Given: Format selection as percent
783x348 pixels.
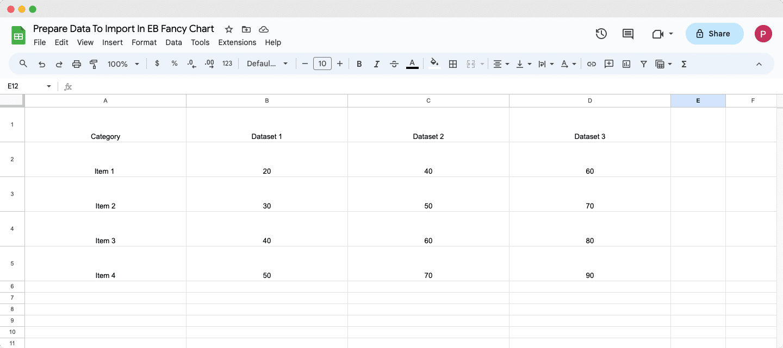Looking at the screenshot, I should 174,64.
